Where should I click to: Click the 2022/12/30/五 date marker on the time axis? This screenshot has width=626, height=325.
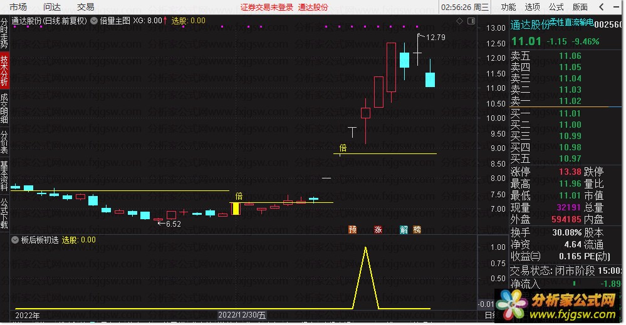point(242,315)
